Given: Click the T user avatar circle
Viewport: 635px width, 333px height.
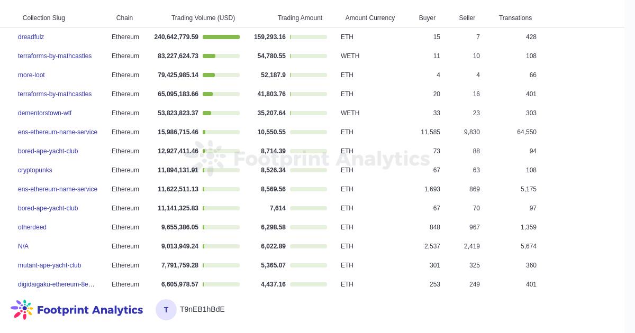Looking at the screenshot, I should point(166,310).
